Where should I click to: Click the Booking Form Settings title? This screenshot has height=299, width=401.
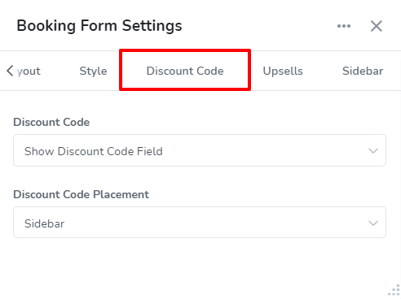(x=99, y=26)
